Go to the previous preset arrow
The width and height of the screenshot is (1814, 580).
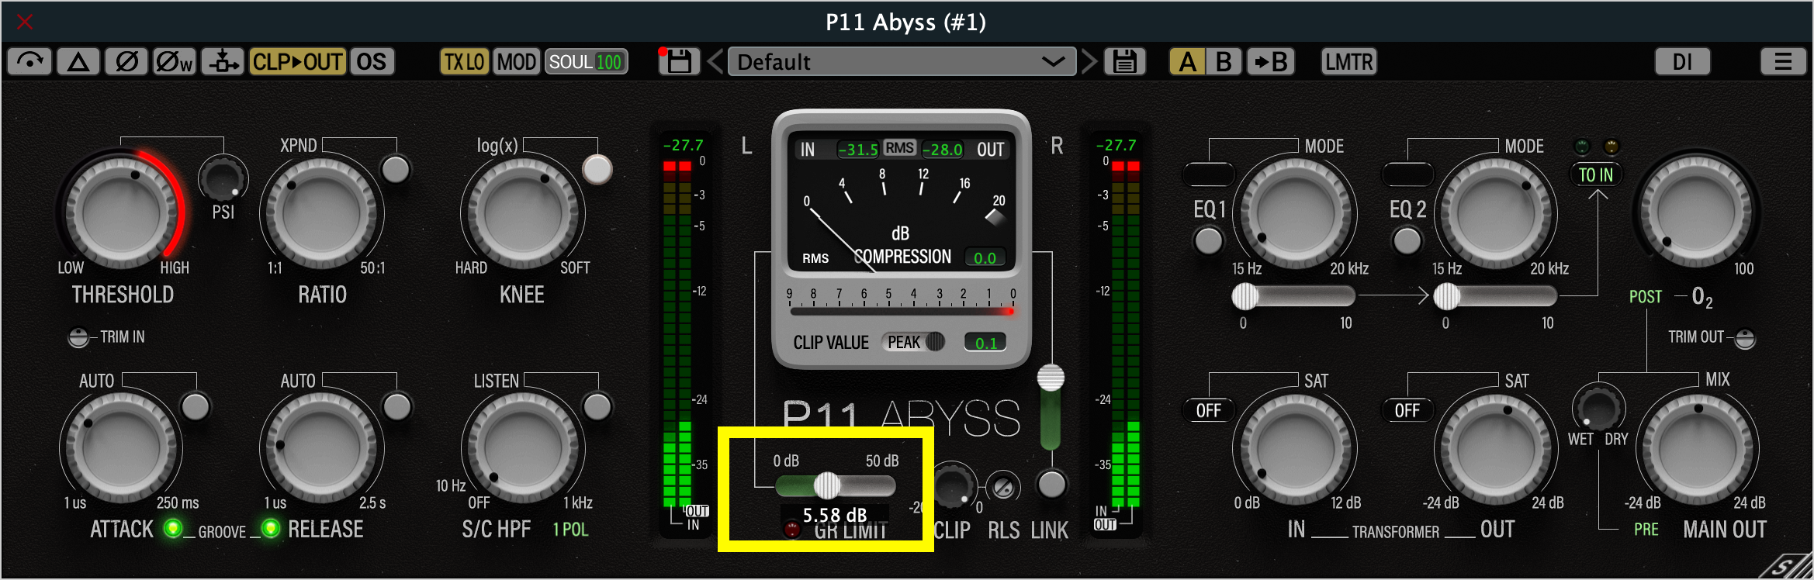pyautogui.click(x=715, y=61)
